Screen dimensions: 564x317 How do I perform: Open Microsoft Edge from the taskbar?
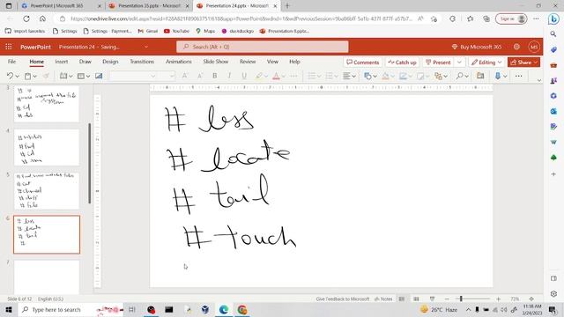224,309
